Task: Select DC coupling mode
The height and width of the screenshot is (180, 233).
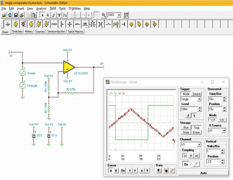Action: pos(184,156)
